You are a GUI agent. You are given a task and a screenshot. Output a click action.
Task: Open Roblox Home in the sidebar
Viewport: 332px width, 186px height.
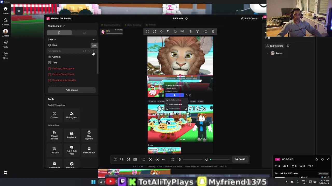5,11
